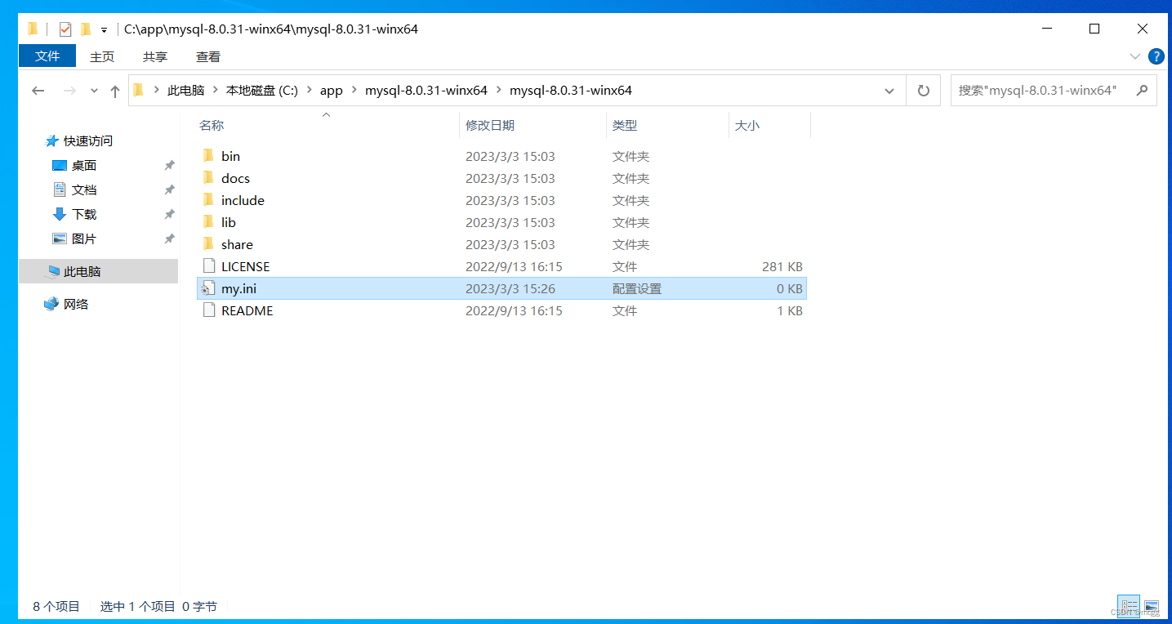Screen dimensions: 1172x624
Task: Click README's 1 KB size
Action: point(790,310)
